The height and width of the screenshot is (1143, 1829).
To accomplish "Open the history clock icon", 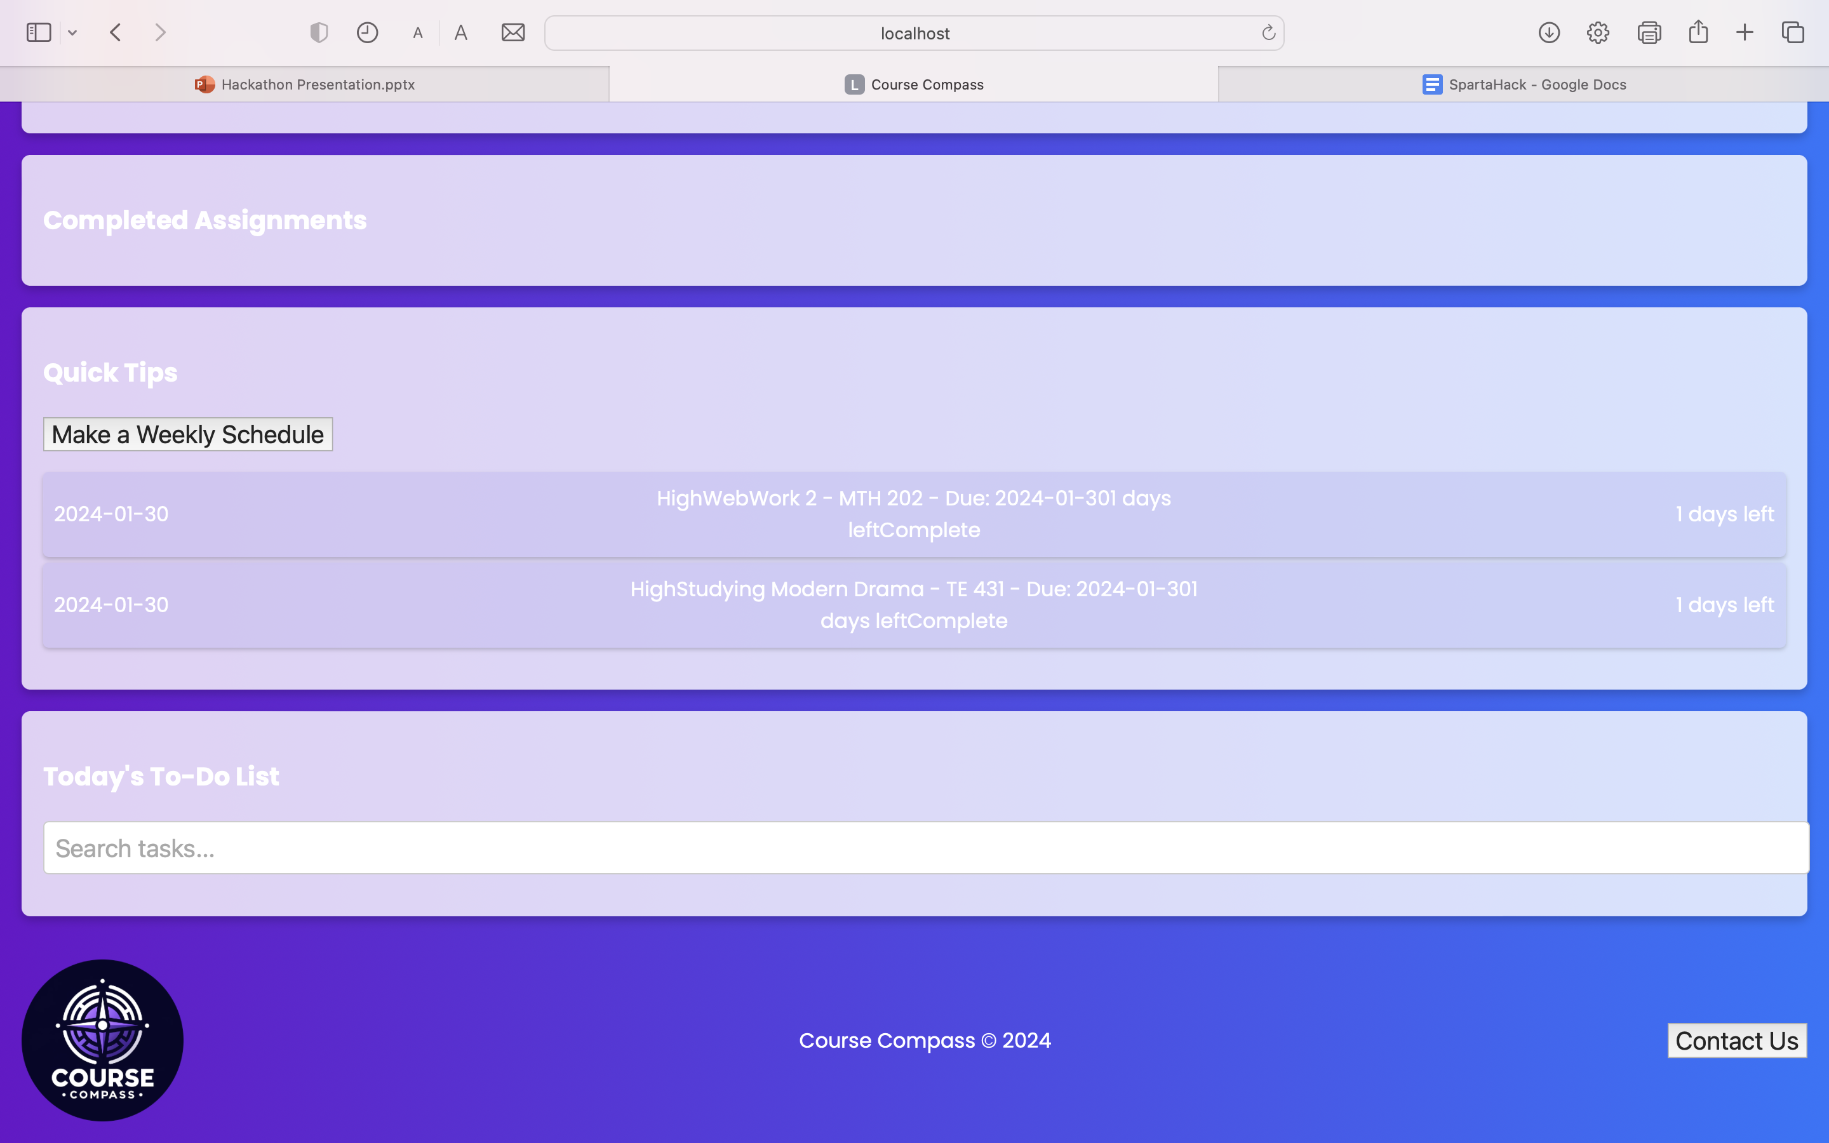I will pos(367,32).
